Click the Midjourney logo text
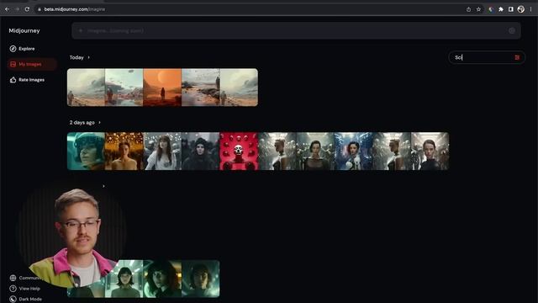This screenshot has width=538, height=303. tap(24, 30)
